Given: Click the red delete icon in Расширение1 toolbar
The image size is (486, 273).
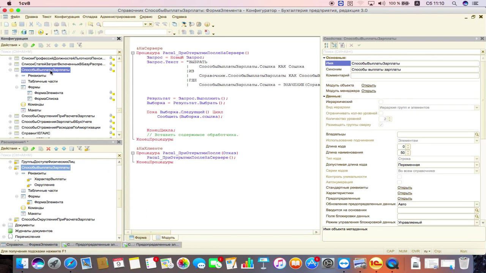Looking at the screenshot, I should coord(48,149).
